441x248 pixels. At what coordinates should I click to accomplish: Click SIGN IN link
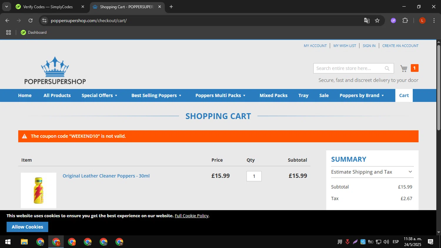coord(369,46)
